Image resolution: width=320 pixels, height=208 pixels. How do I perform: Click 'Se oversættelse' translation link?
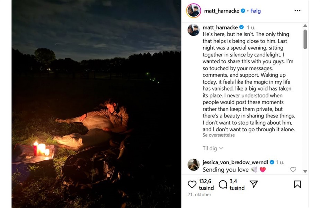coord(219,135)
